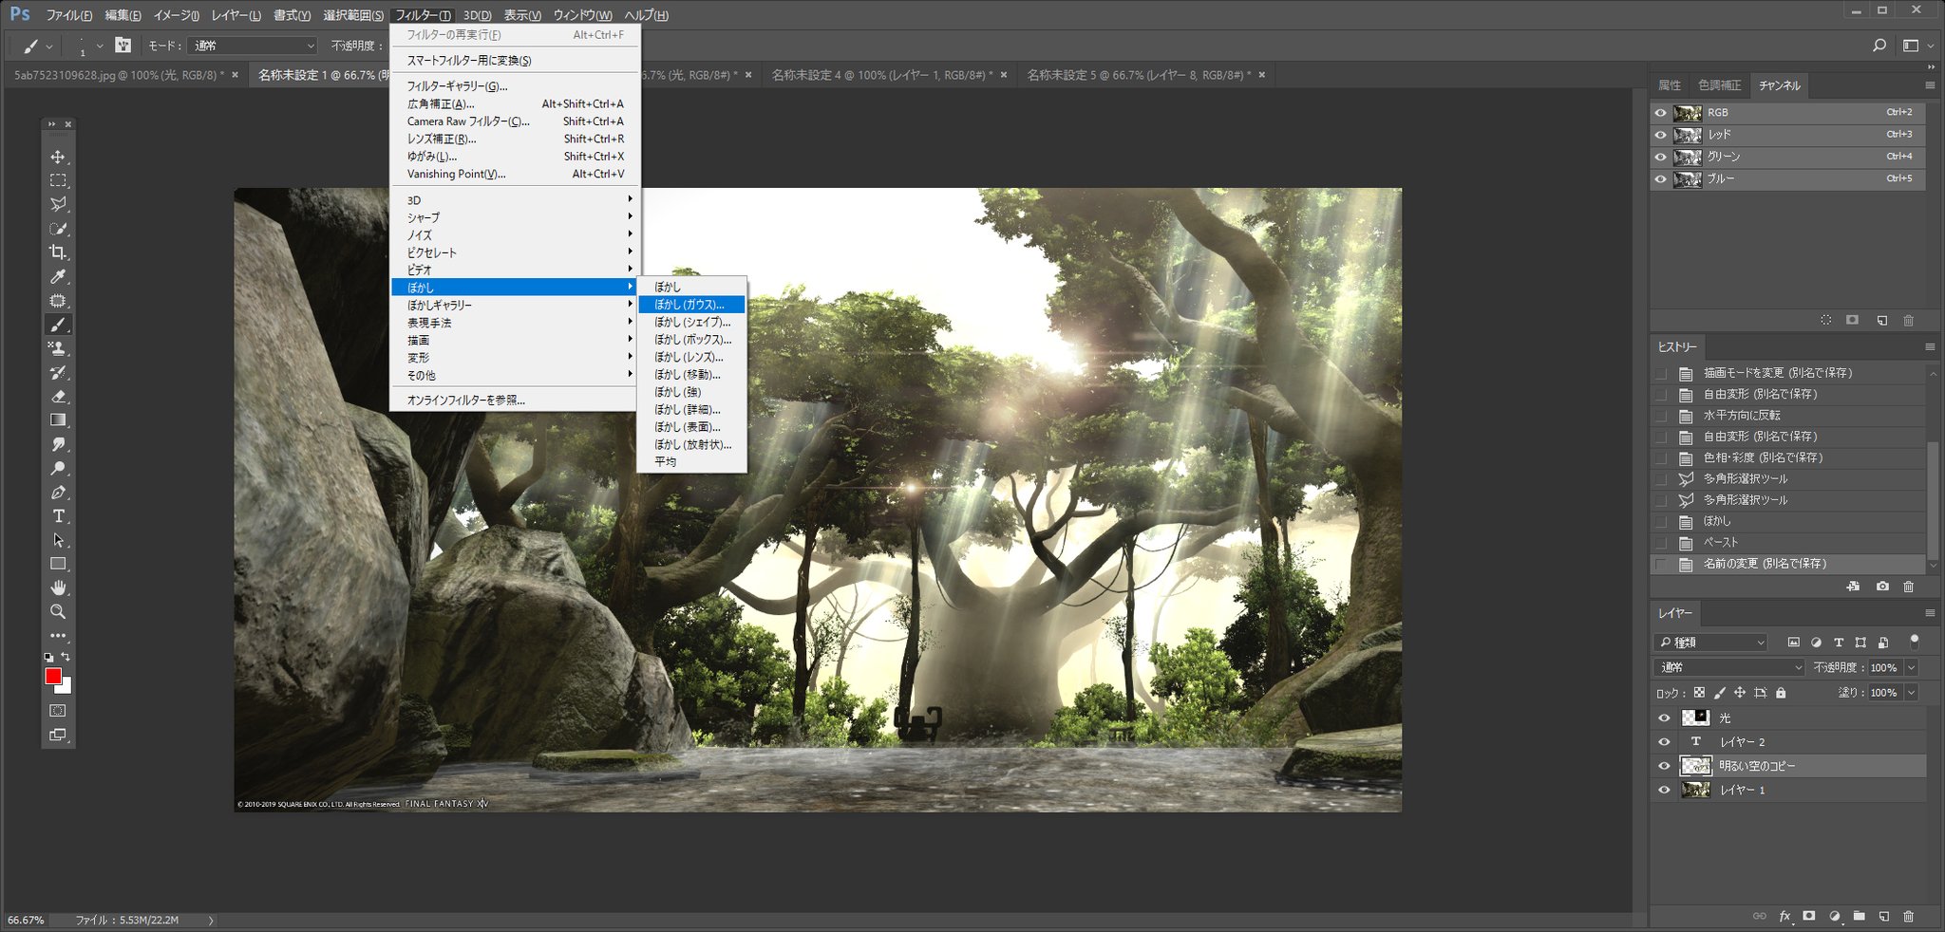Select the Pen tool
The height and width of the screenshot is (932, 1945).
pos(58,493)
